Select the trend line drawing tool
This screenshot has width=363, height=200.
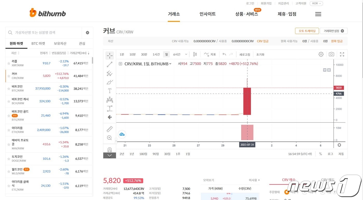(109, 64)
